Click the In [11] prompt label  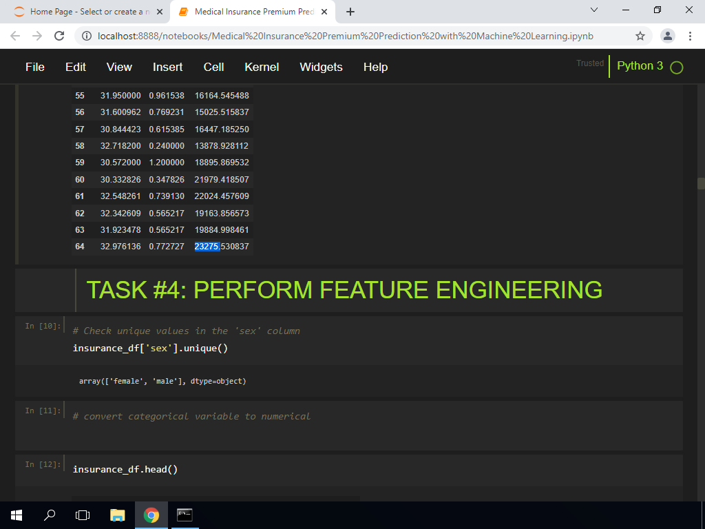[43, 411]
